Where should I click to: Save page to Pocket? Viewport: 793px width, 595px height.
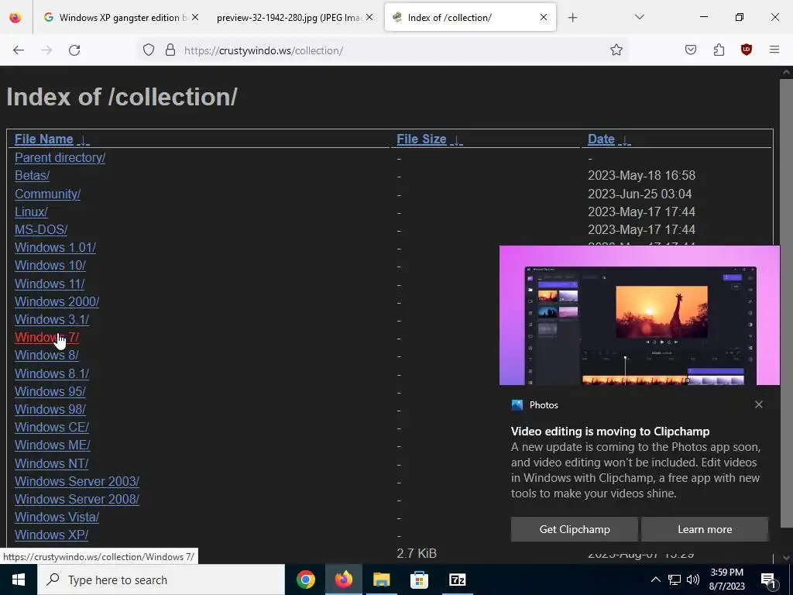(690, 50)
